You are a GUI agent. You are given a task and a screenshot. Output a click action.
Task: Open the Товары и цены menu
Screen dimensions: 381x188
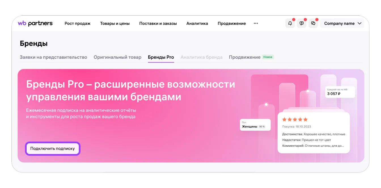click(115, 24)
